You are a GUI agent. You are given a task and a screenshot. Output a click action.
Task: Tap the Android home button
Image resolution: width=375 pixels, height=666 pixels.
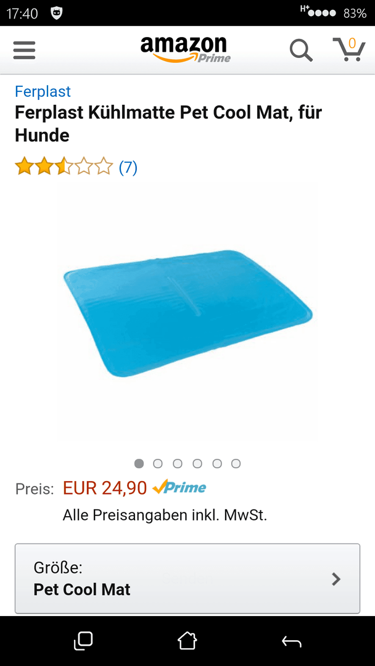pyautogui.click(x=187, y=641)
